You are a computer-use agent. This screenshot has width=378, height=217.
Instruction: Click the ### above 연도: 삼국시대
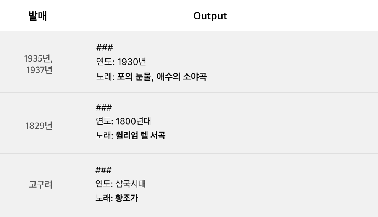click(x=103, y=170)
